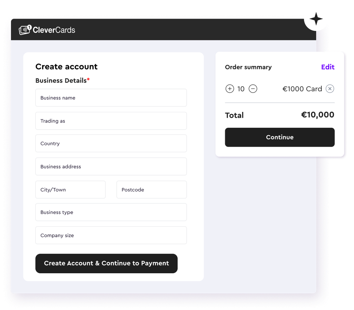Open the Business type dropdown
The height and width of the screenshot is (310, 354).
click(x=111, y=212)
